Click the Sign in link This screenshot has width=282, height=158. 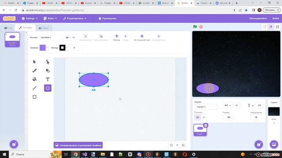276,18
